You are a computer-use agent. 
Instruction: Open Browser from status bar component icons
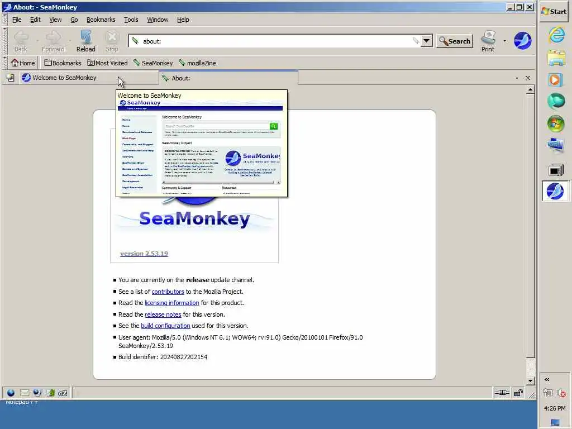click(x=11, y=393)
